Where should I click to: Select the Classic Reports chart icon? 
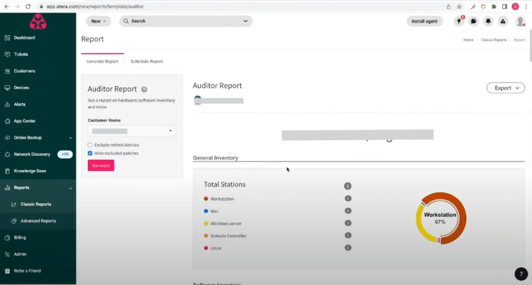[x=14, y=205]
